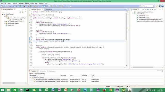Image resolution: width=165 pixels, height=92 pixels.
Task: Select onEnable() in the Outline
Action: click(142, 16)
